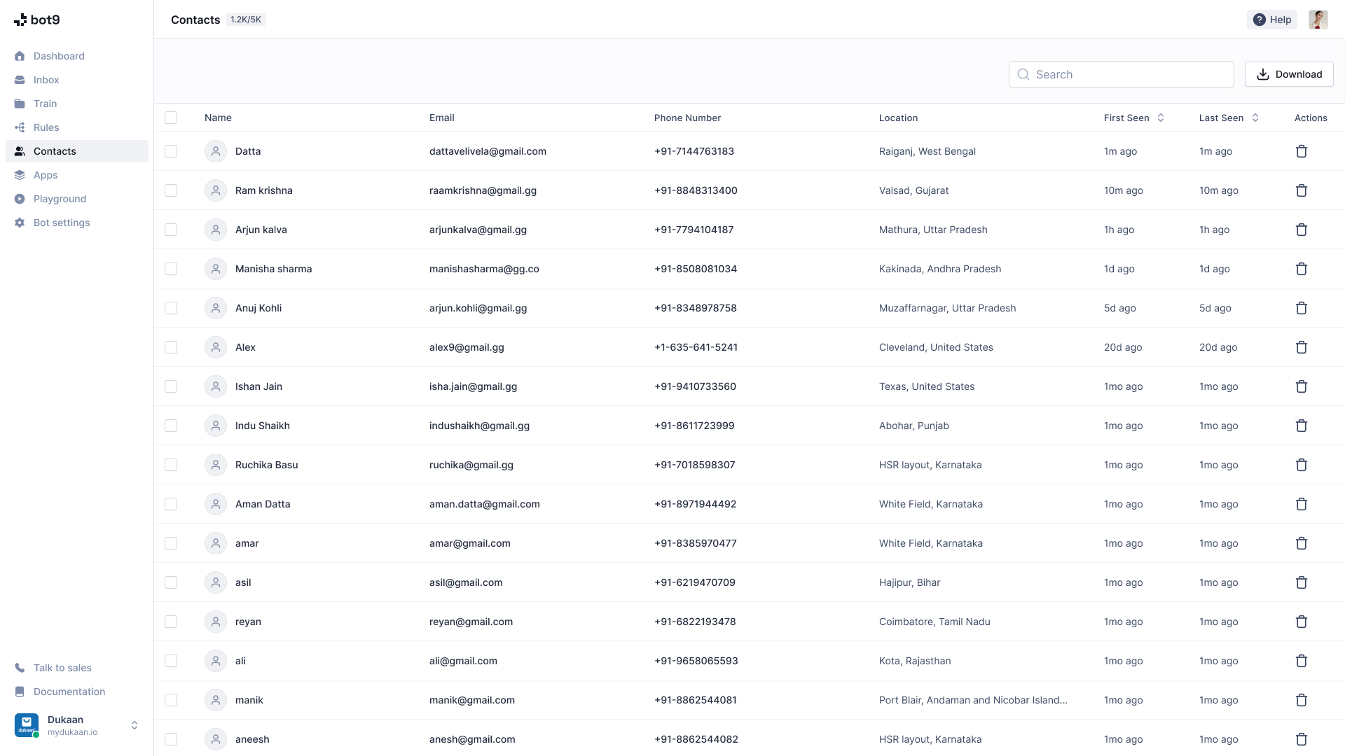1345x756 pixels.
Task: Toggle the Last Seen sort order
Action: (x=1254, y=118)
